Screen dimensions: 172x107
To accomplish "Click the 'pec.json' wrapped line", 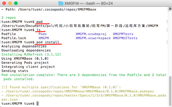I will [x=10, y=99].
